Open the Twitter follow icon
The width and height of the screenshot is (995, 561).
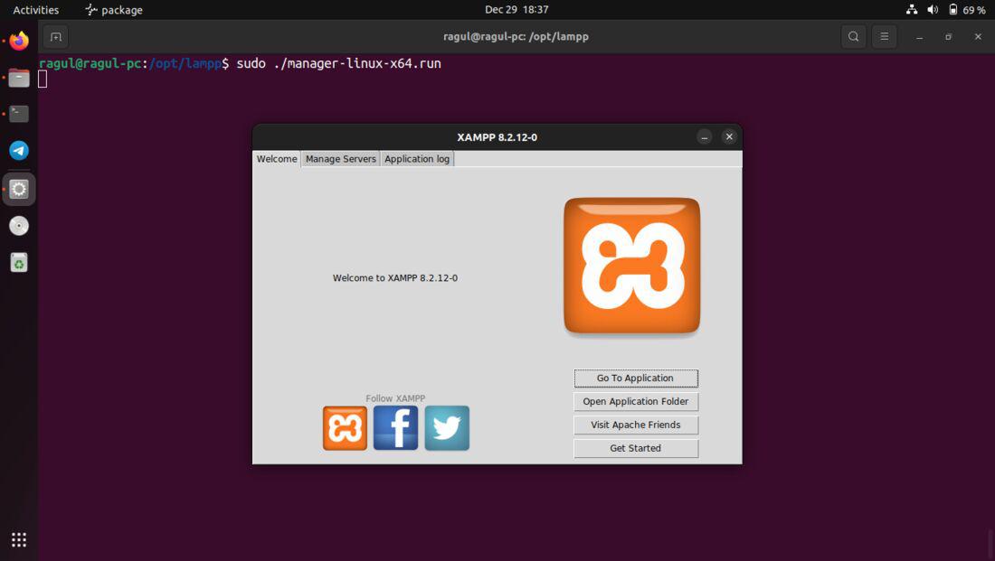click(447, 428)
